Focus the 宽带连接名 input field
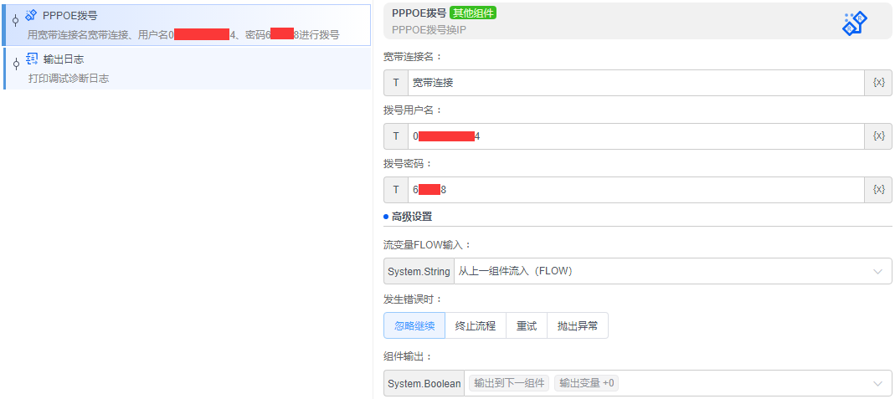The width and height of the screenshot is (895, 399). pyautogui.click(x=636, y=83)
